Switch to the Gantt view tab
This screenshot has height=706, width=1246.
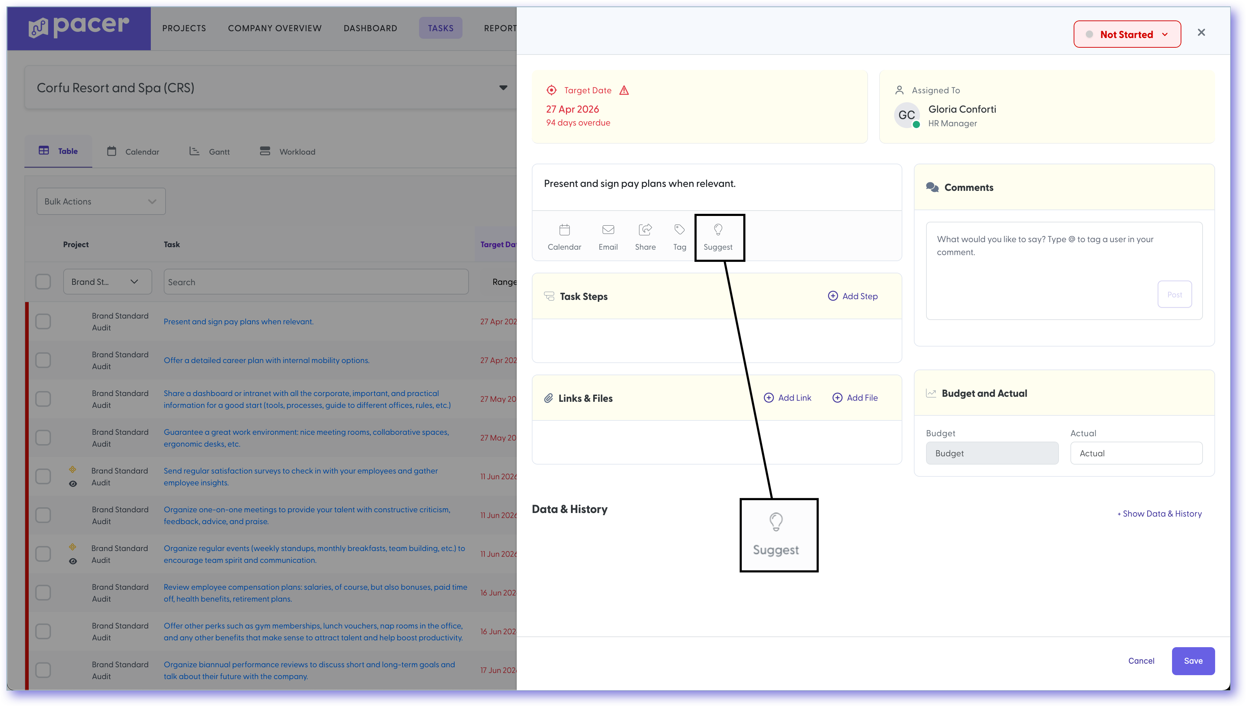[210, 152]
